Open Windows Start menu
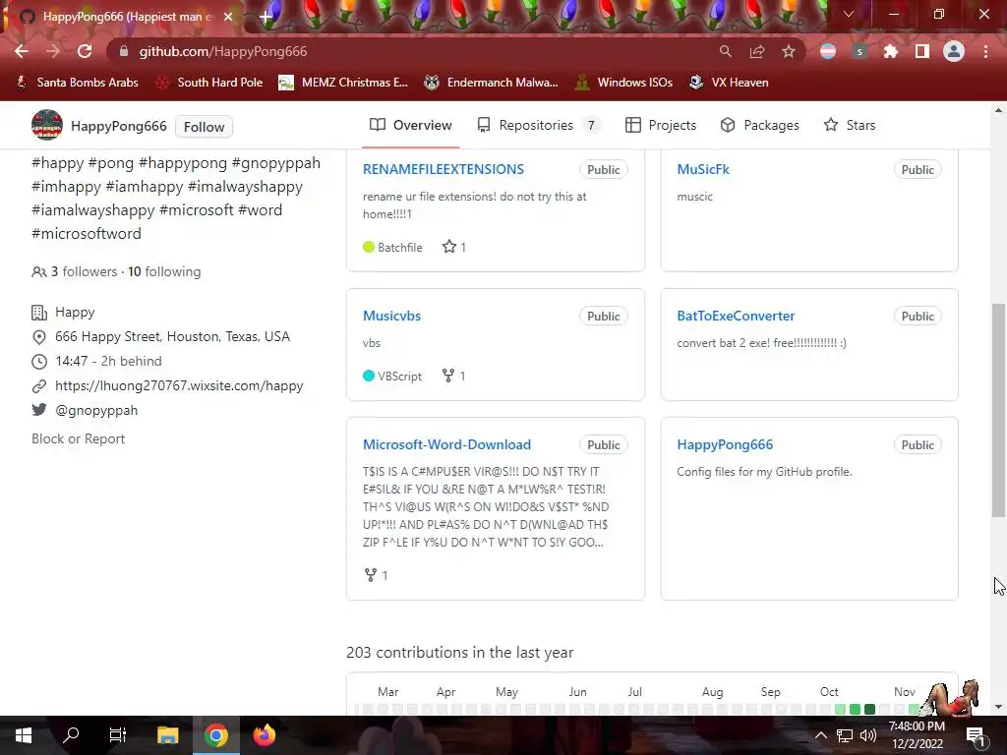The height and width of the screenshot is (755, 1007). (24, 735)
